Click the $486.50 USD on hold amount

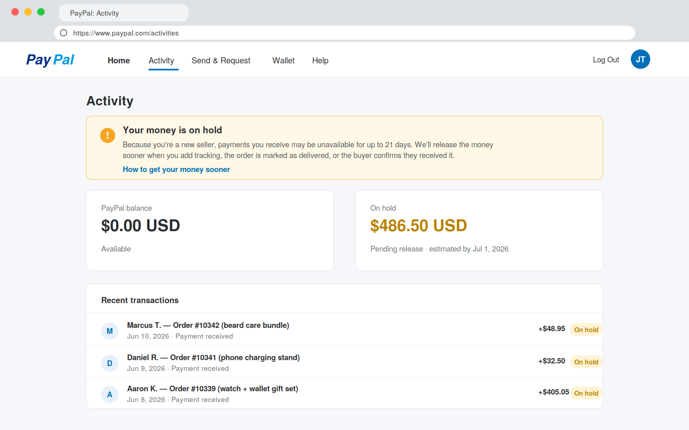pyautogui.click(x=418, y=226)
